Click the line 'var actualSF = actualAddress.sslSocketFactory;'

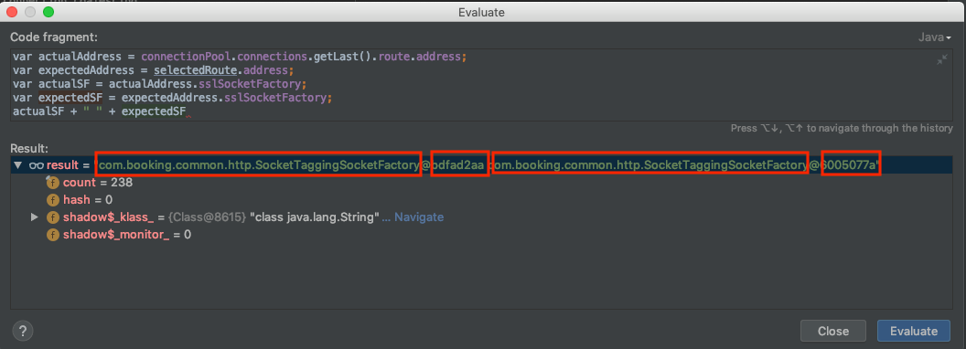click(x=159, y=84)
